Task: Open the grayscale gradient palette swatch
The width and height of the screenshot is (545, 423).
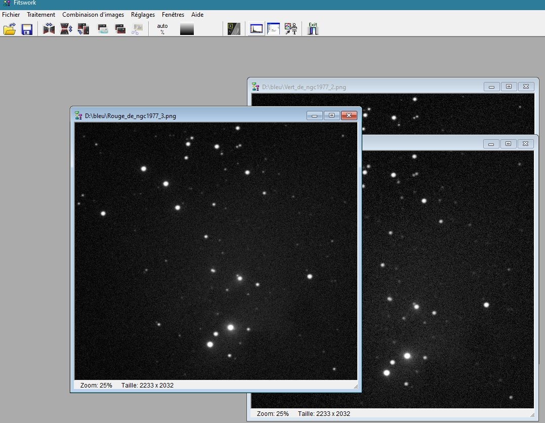Action: [187, 29]
